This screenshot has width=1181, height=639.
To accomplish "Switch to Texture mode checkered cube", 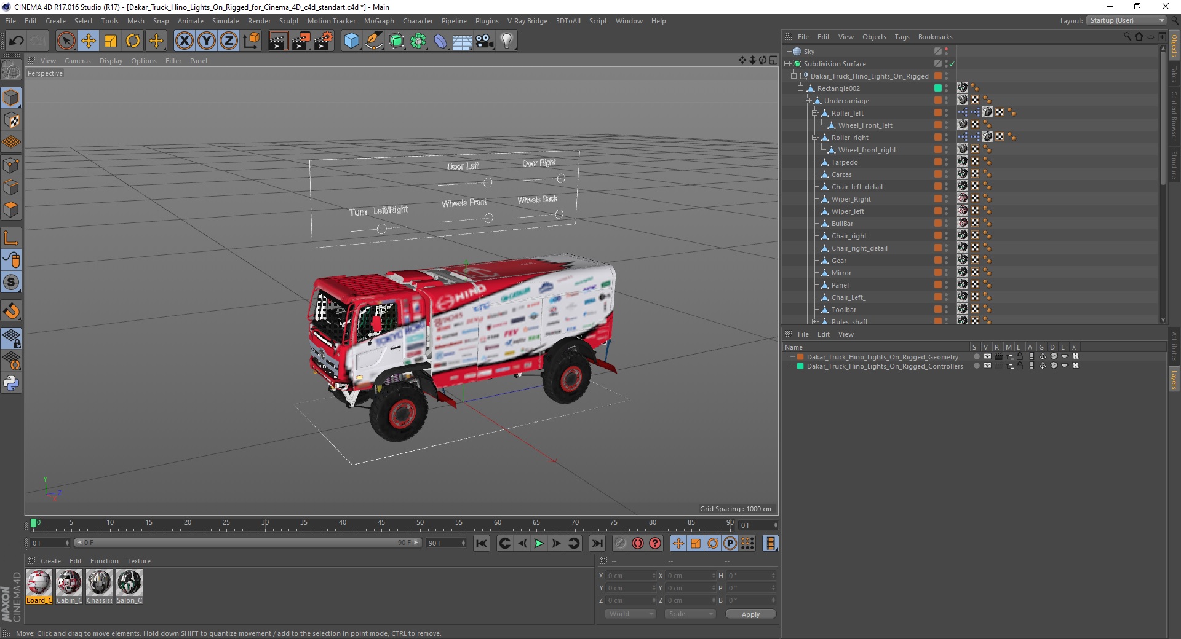I will coord(11,120).
